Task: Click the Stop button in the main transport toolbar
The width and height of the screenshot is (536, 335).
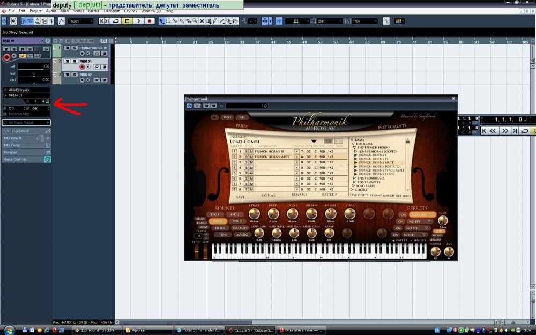Action: click(x=127, y=21)
